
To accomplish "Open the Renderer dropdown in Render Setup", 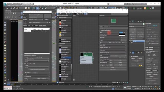I will tap(36, 19).
